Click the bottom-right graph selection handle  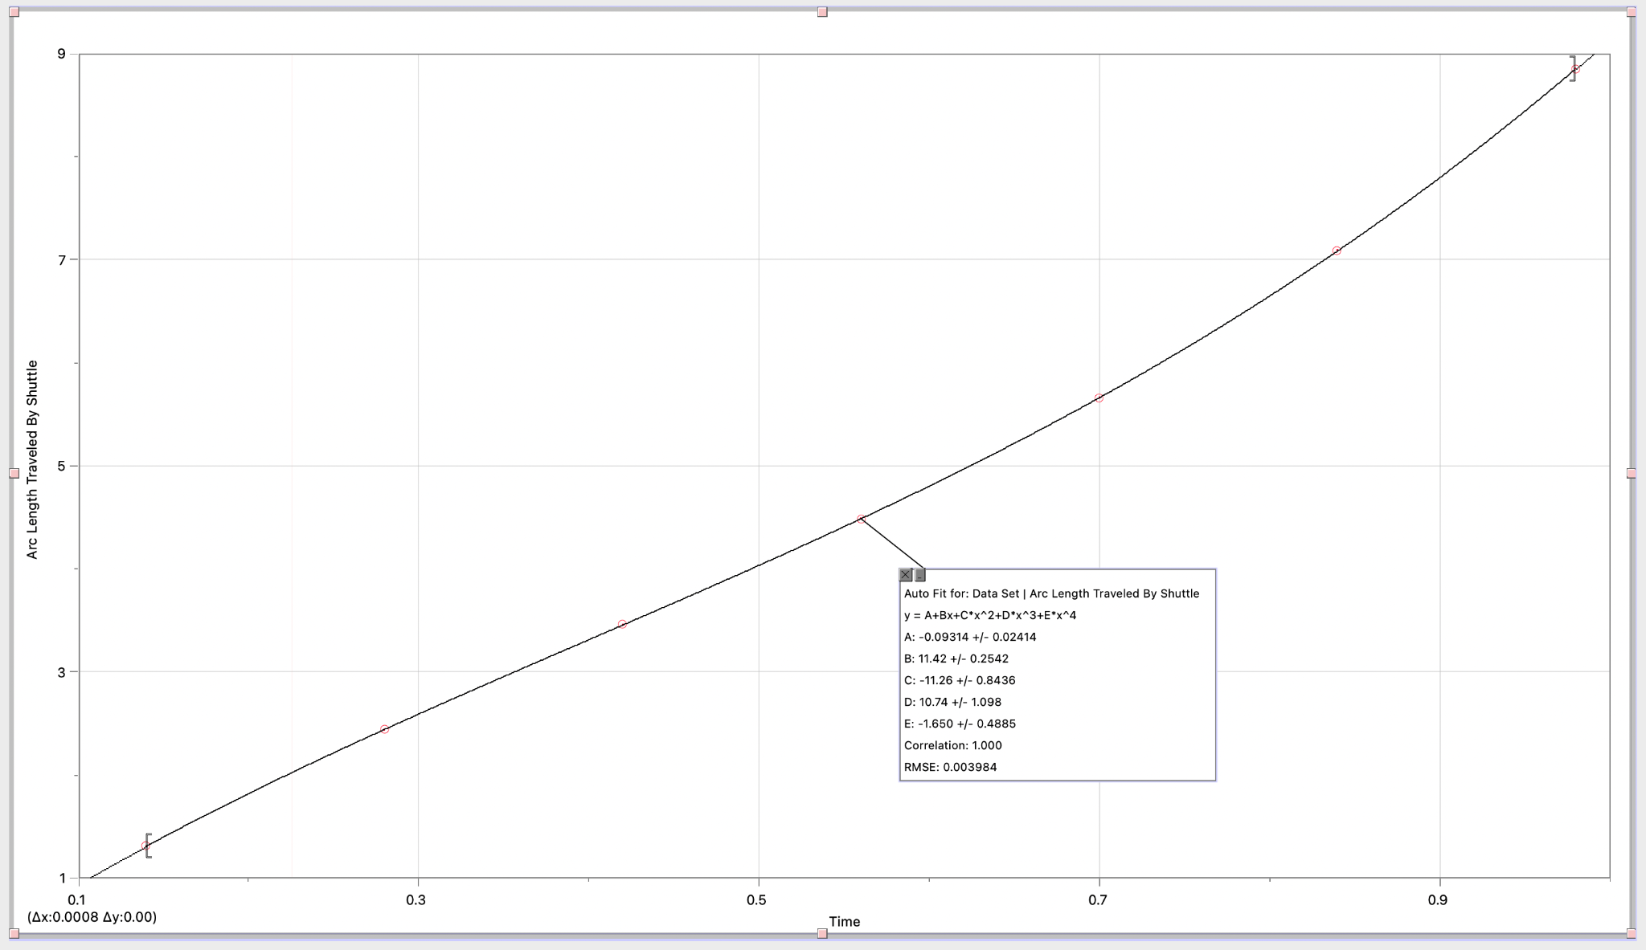(1632, 933)
